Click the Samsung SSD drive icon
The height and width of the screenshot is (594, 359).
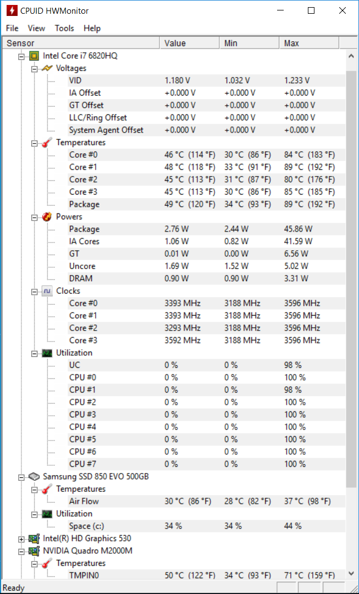(34, 476)
